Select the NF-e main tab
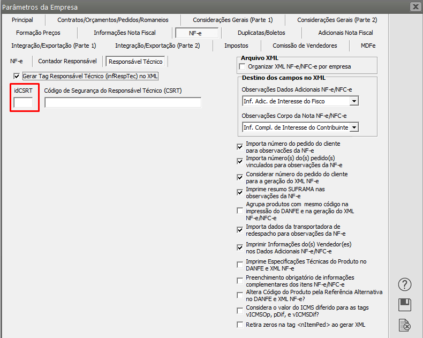 [x=197, y=33]
